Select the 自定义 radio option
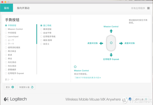153x105 pixels. (x=41, y=44)
